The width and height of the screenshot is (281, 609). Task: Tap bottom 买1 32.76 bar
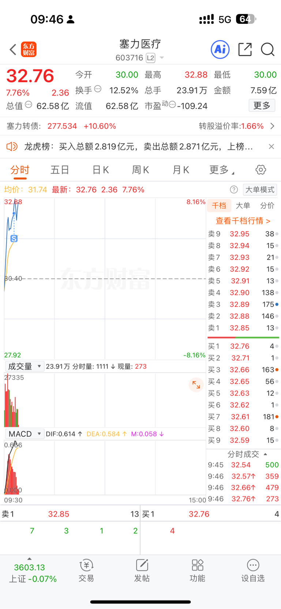(211, 514)
